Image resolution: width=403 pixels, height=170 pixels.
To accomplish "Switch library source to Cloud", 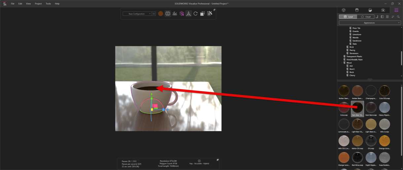I will tap(365, 17).
